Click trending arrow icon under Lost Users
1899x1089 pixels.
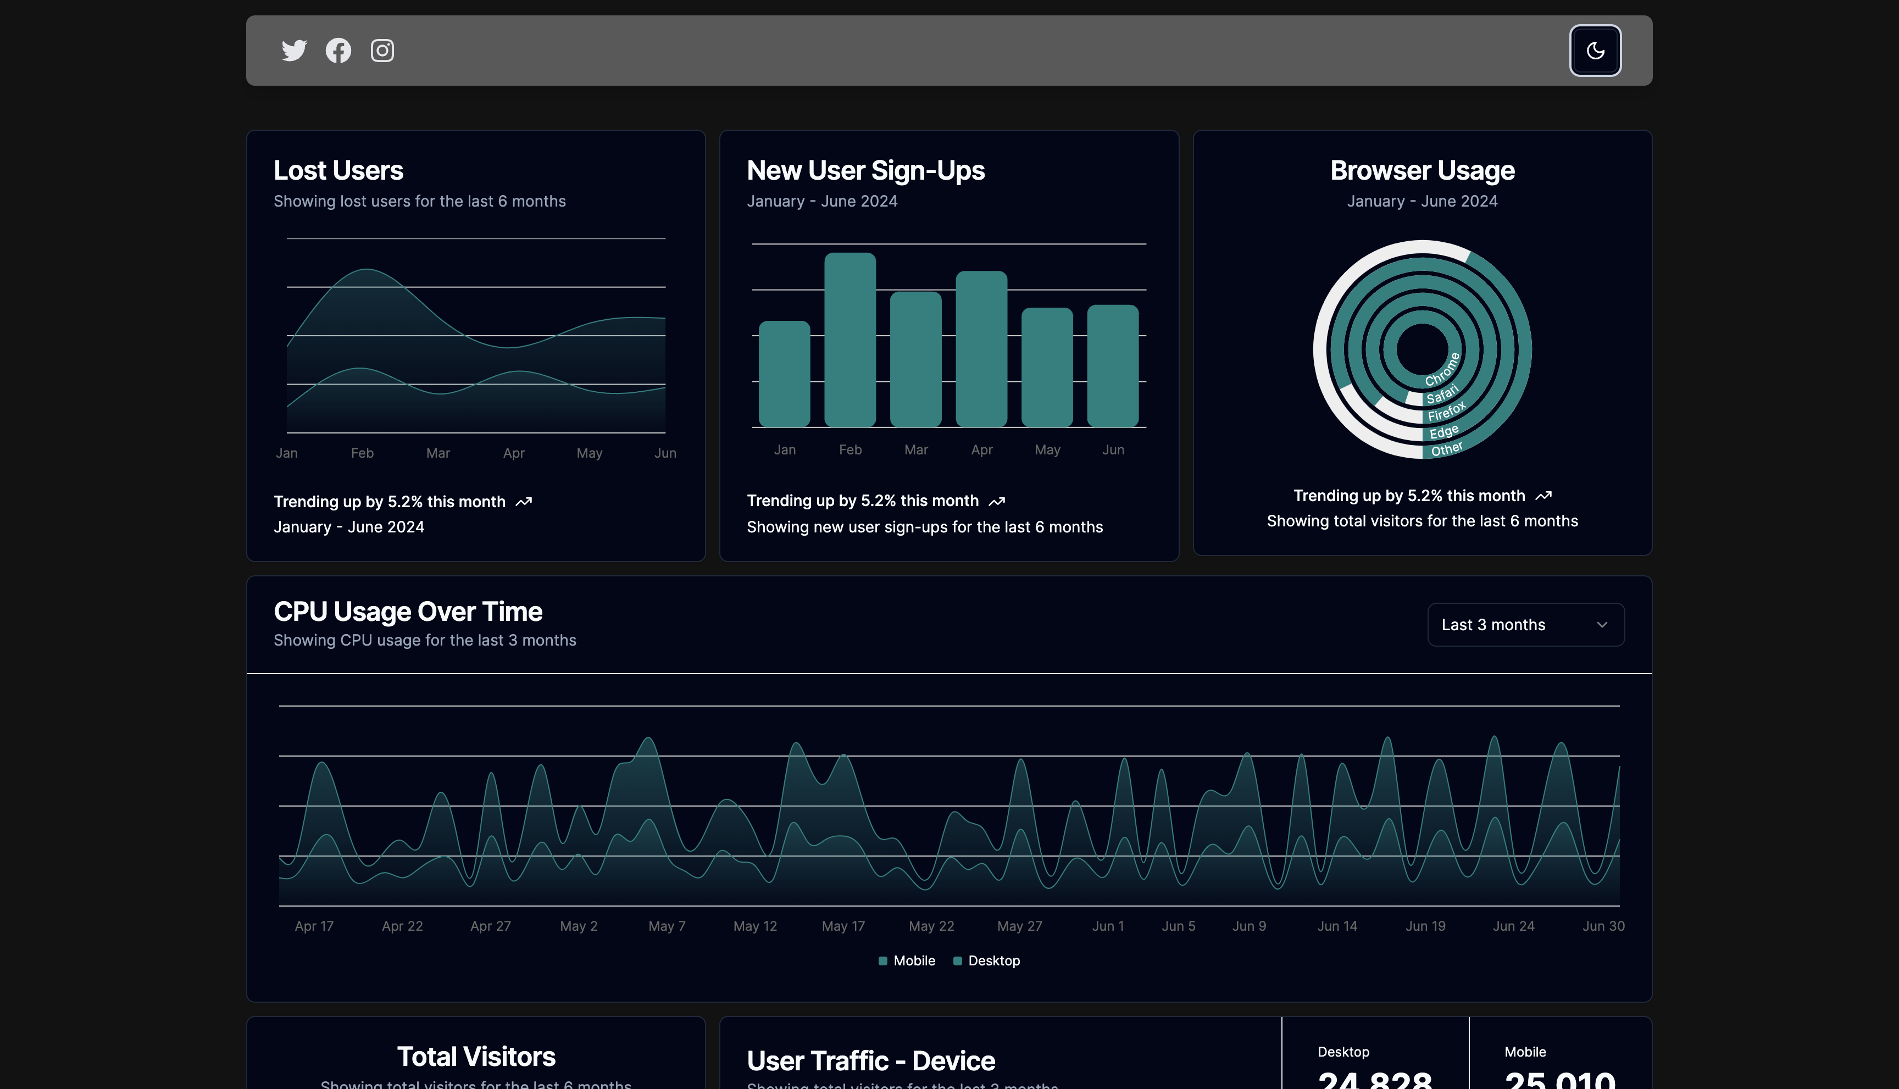524,502
